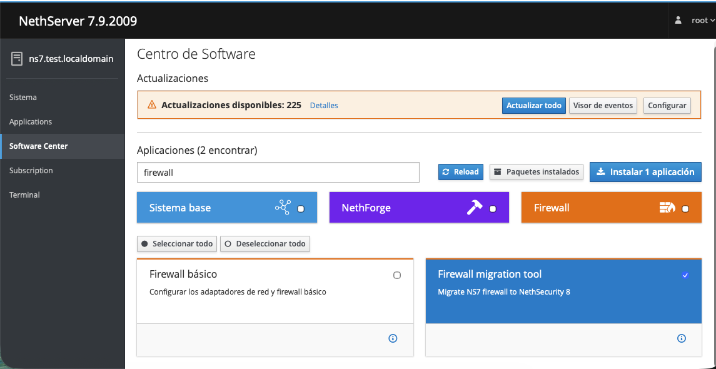
Task: Click the server icon beside ns7.test.localdomain
Action: pyautogui.click(x=17, y=59)
